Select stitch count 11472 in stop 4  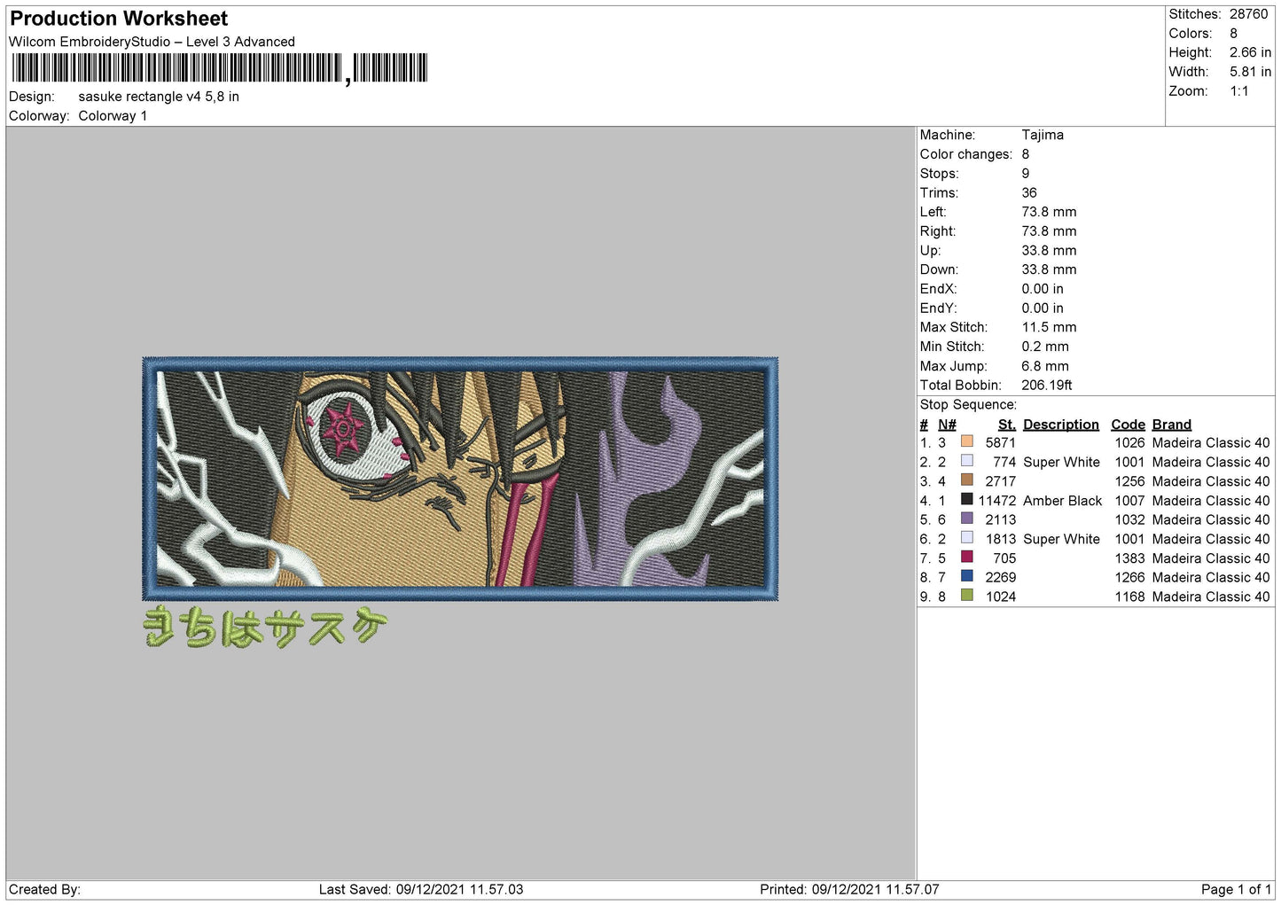click(x=997, y=501)
